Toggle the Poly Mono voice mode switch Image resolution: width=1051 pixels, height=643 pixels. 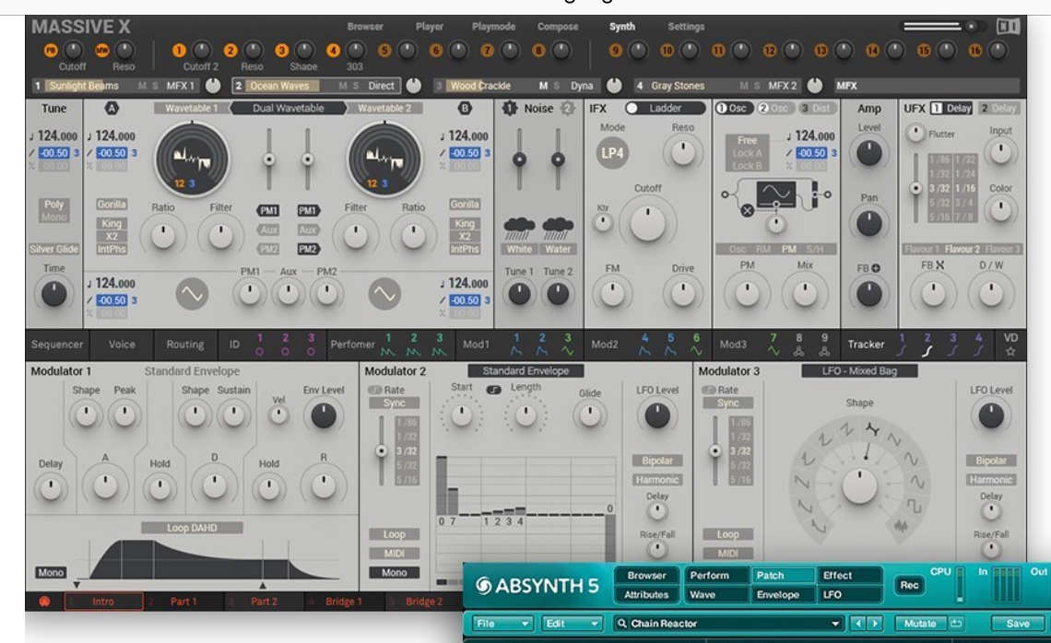(x=53, y=210)
